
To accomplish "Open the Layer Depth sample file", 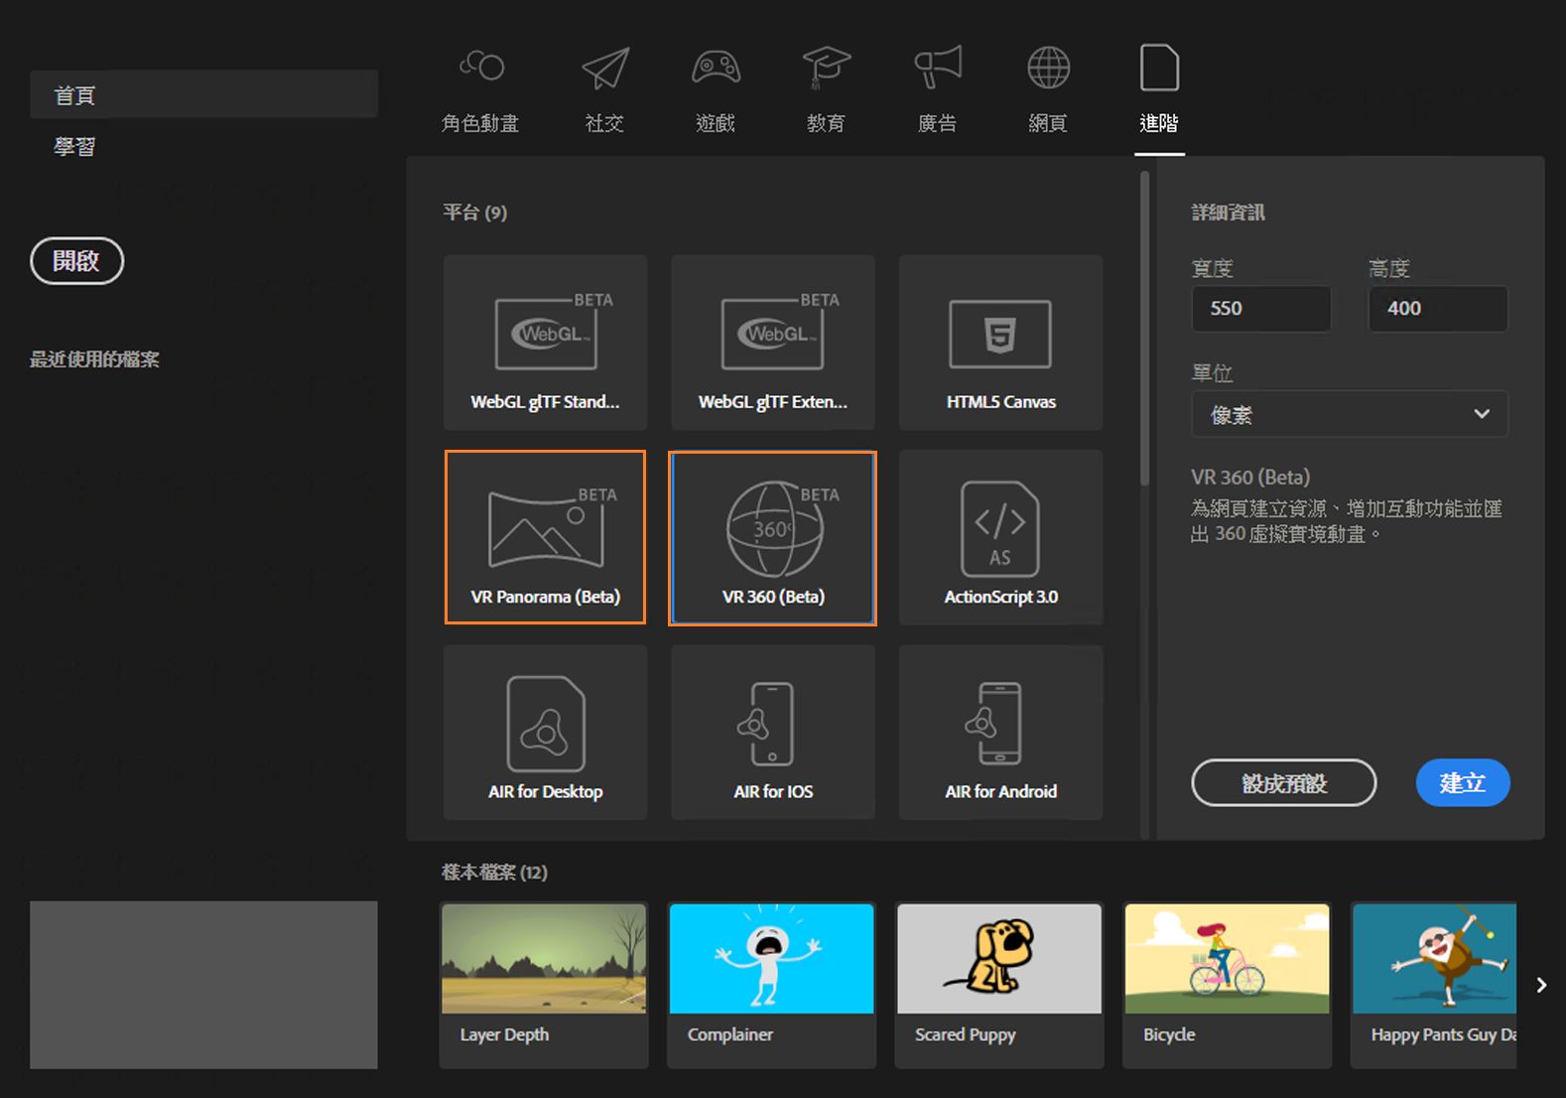I will coord(544,985).
